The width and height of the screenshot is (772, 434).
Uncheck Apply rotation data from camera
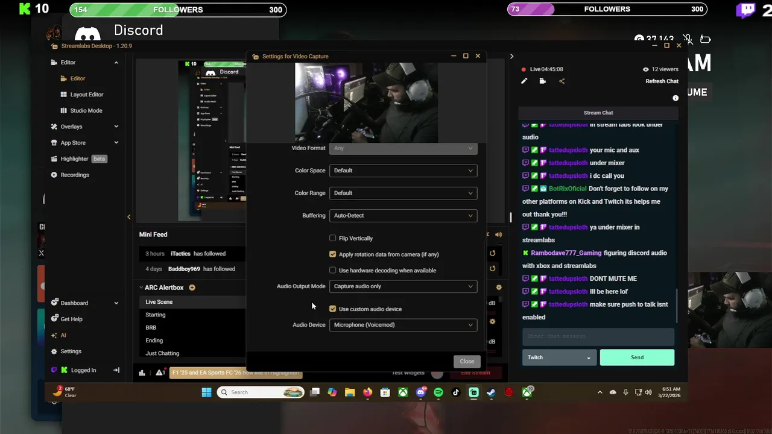(332, 254)
